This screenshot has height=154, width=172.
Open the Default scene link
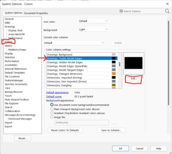(54, 96)
